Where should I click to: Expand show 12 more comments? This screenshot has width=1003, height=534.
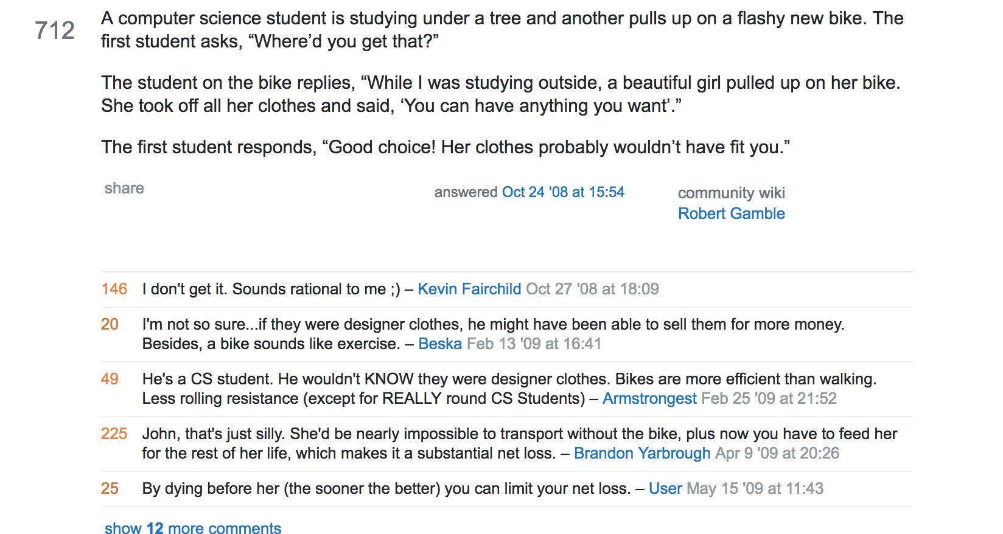(x=193, y=527)
